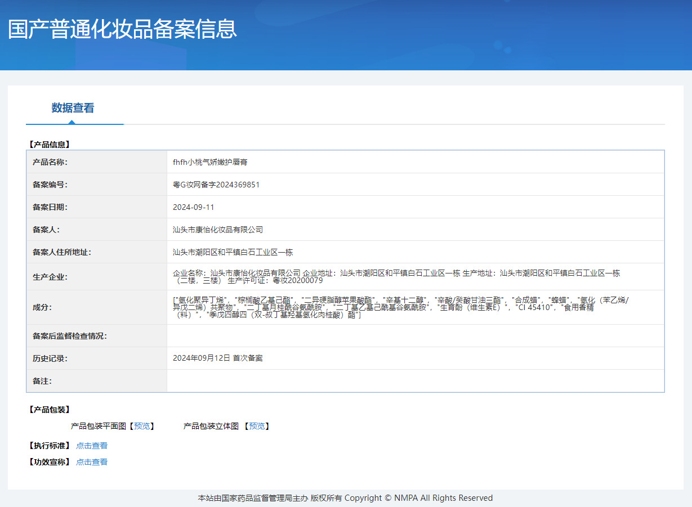Click the address 汕头市潮阳区和平镇白石工业区一栋 in 备案人住所地址 row
This screenshot has height=507, width=692.
(233, 252)
